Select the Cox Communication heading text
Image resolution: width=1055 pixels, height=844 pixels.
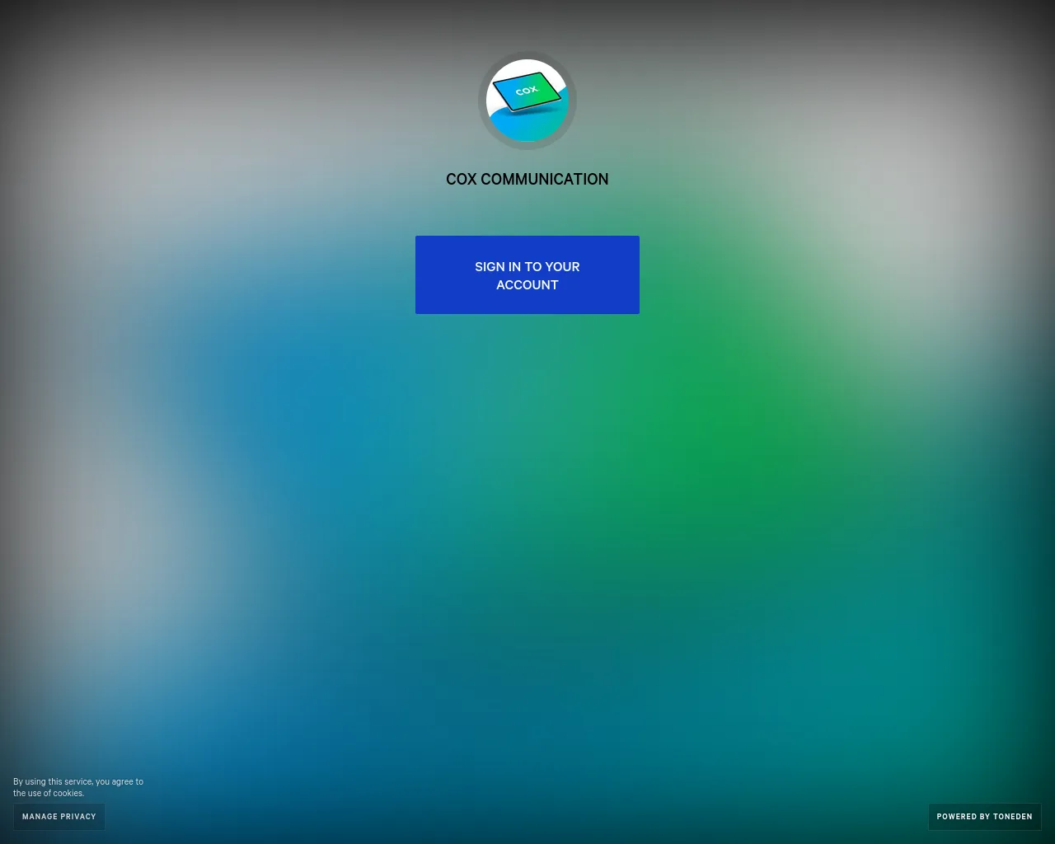(x=527, y=179)
